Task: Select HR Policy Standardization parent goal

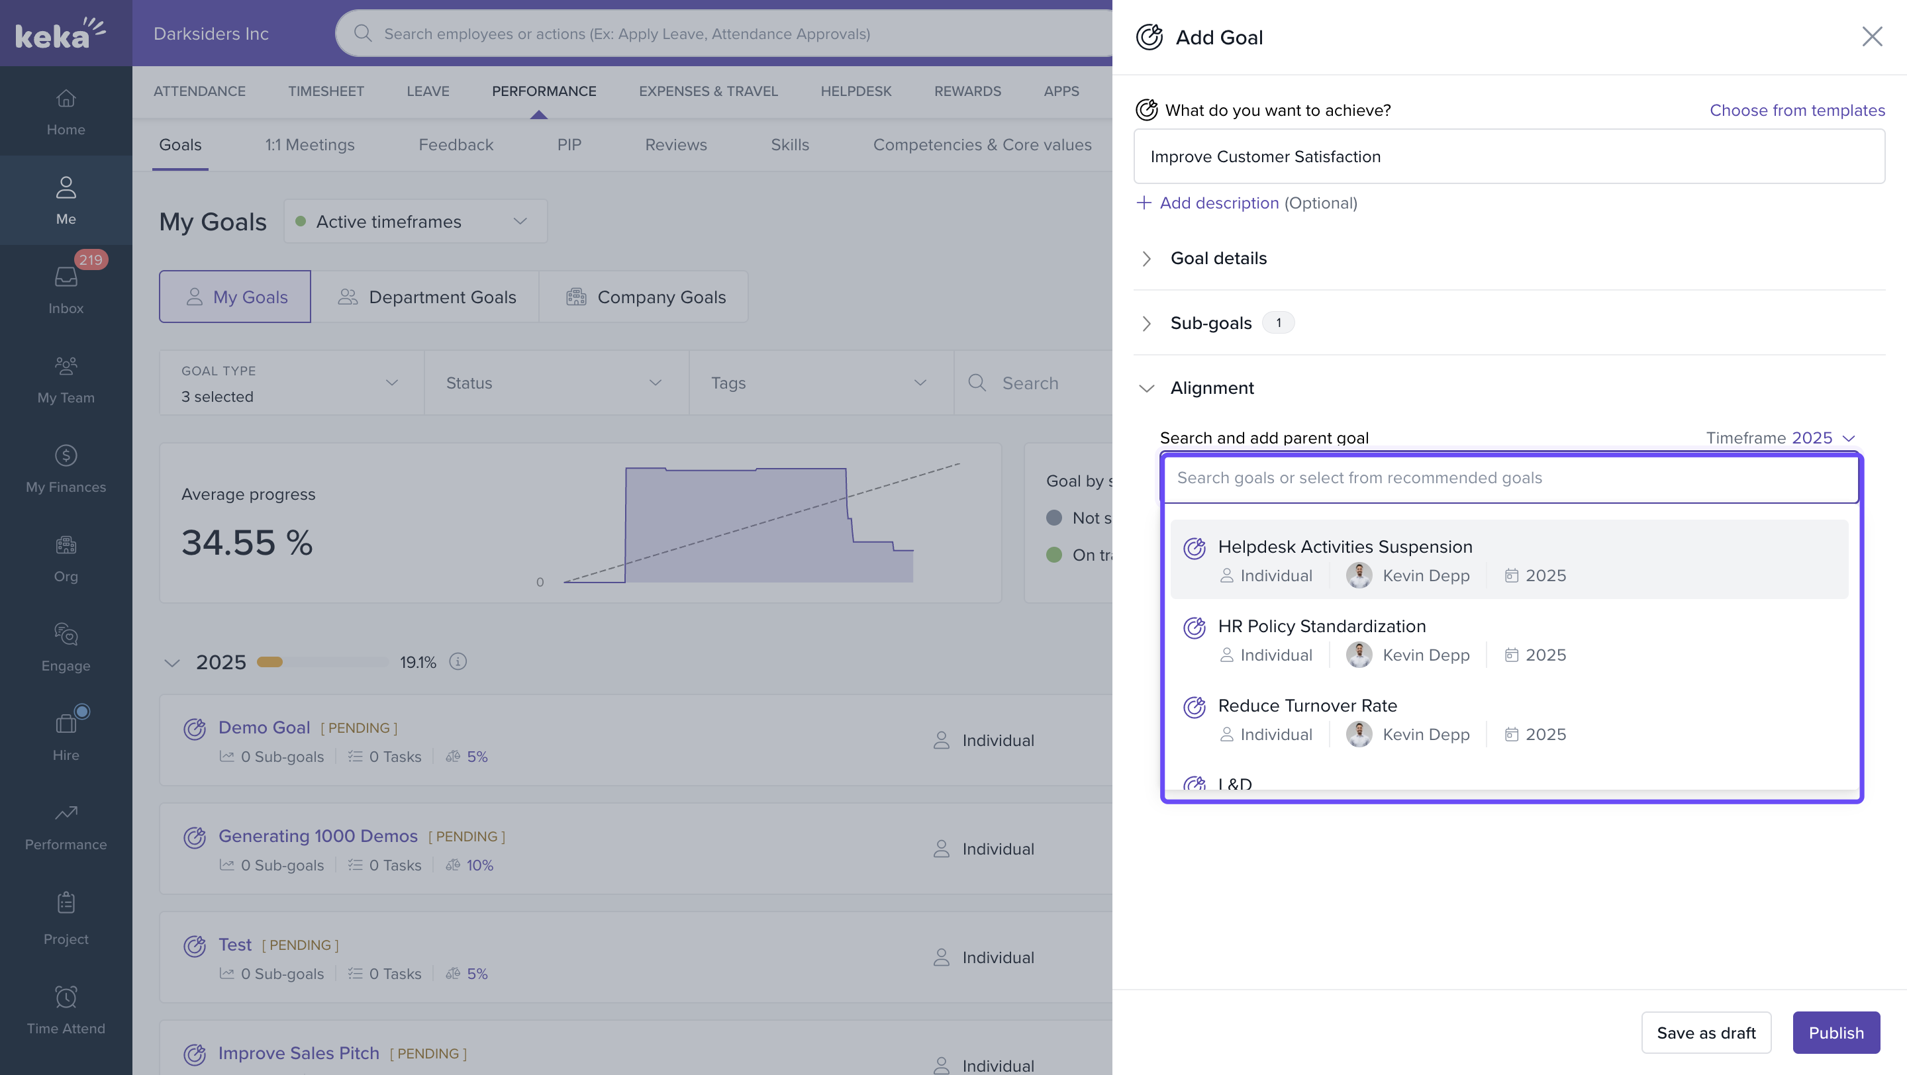Action: (1322, 626)
